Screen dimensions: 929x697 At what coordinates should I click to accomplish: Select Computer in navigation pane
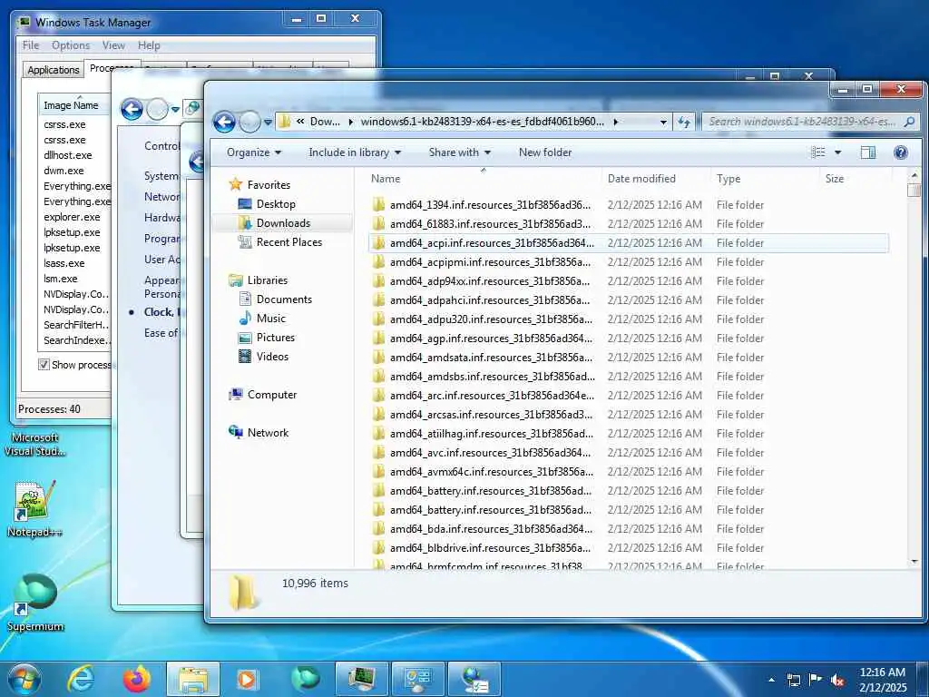272,395
